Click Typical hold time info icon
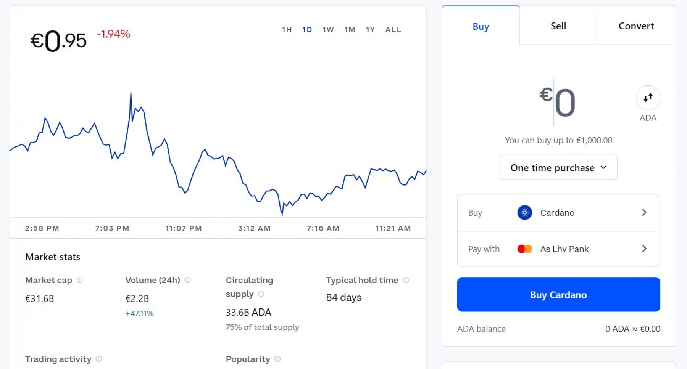The image size is (687, 369). (x=406, y=280)
